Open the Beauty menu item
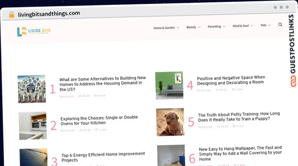298x166 pixels. point(191,27)
